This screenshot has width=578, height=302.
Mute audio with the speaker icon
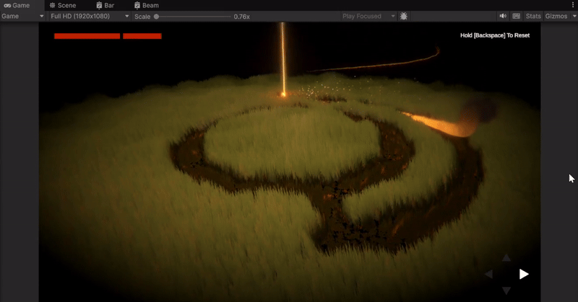(x=503, y=16)
